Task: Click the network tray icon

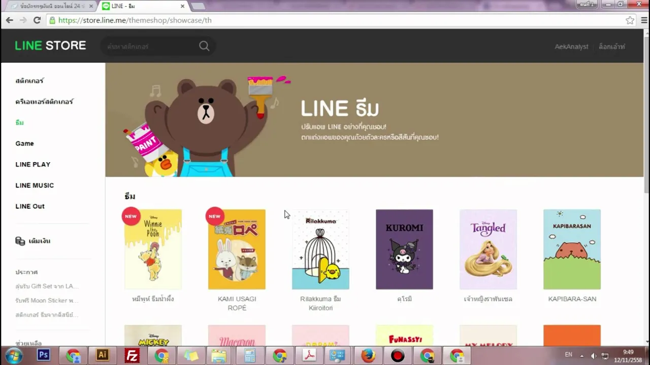Action: click(605, 355)
